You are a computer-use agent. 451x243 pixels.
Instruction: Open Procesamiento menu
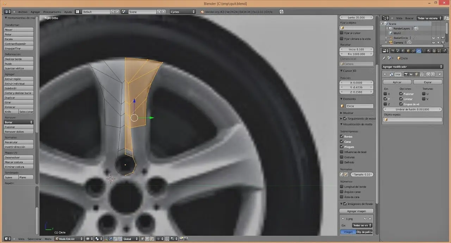tap(52, 12)
